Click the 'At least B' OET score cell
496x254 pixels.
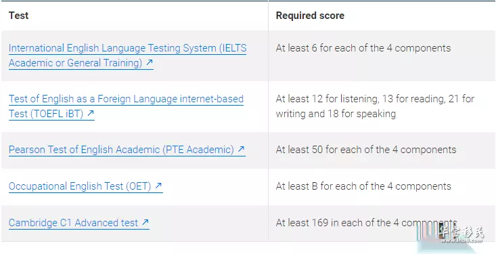point(363,186)
